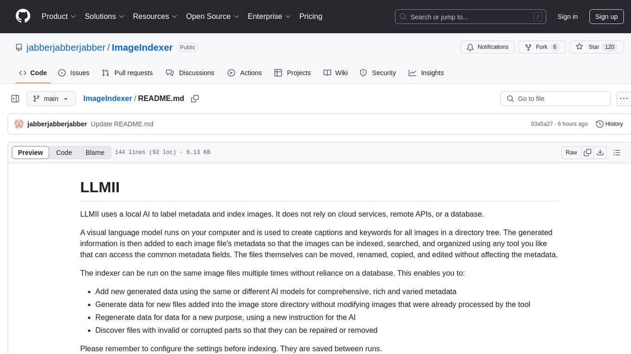This screenshot has height=354, width=631.
Task: Expand the file tree side panel
Action: click(15, 99)
